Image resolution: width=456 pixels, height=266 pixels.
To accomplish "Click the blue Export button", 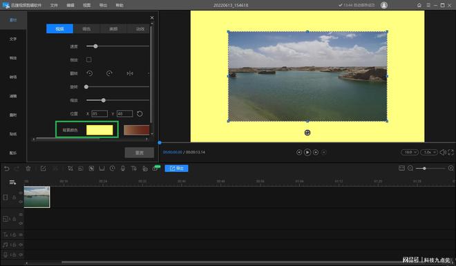I will (x=176, y=169).
